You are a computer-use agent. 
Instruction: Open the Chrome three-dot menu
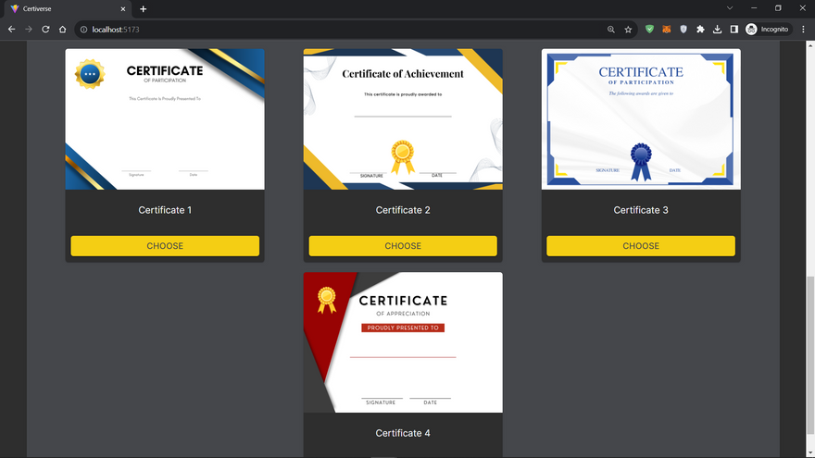pos(803,30)
